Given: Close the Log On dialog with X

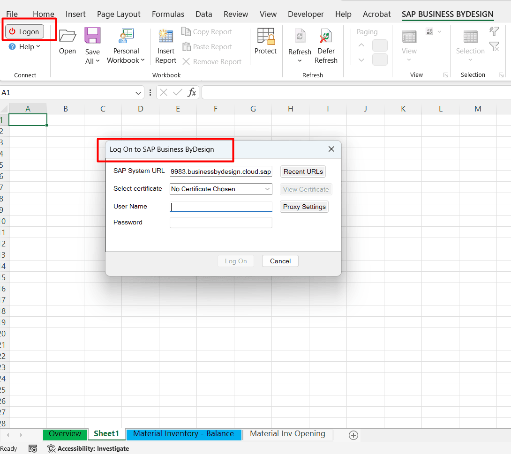Looking at the screenshot, I should (331, 149).
